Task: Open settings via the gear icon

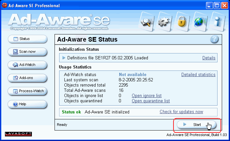Action: coord(164,22)
